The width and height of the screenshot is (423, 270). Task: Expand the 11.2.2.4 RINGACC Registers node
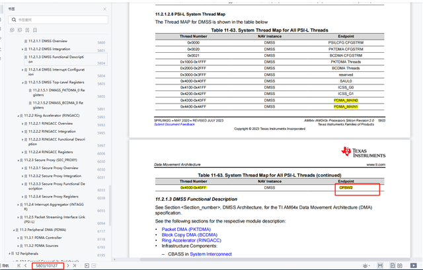point(22,152)
